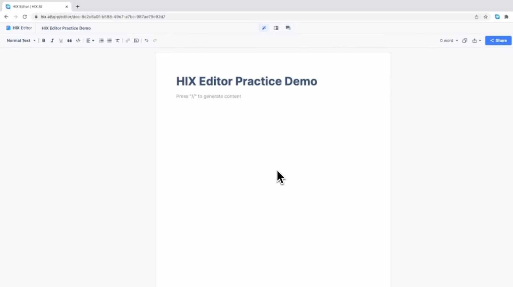Image resolution: width=513 pixels, height=287 pixels.
Task: Open the AI writing wand panel
Action: tap(264, 28)
